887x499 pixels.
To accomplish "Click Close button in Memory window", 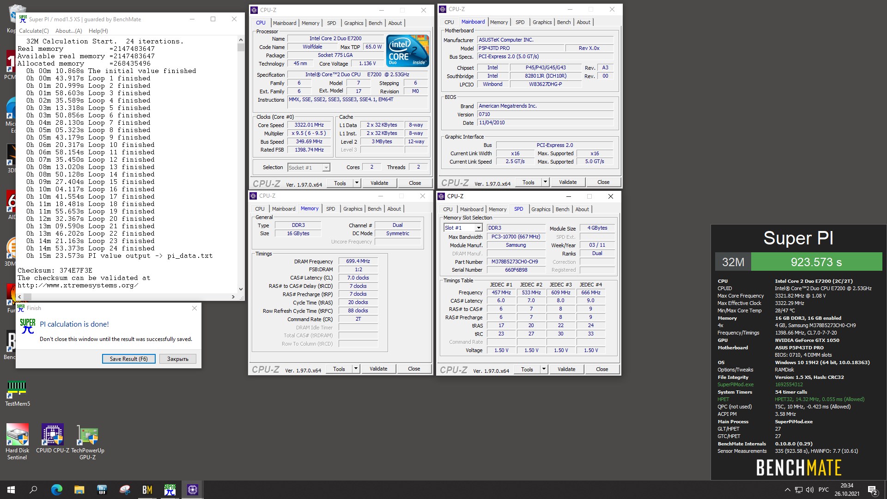I will 414,369.
